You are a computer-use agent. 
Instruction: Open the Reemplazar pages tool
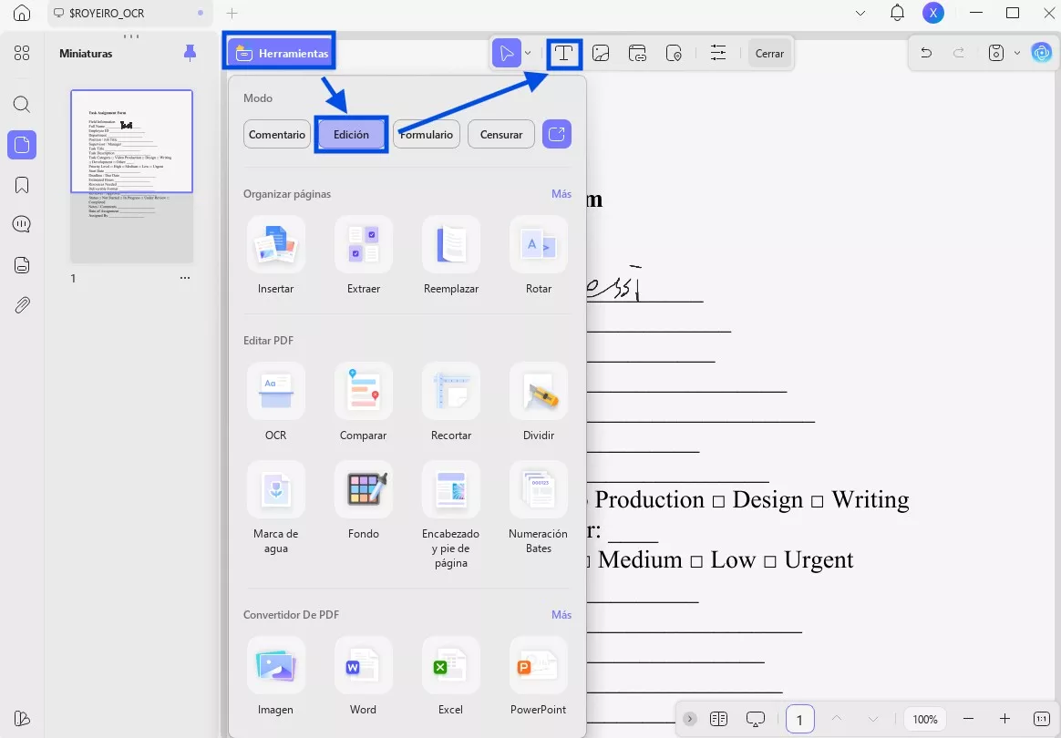click(x=451, y=256)
